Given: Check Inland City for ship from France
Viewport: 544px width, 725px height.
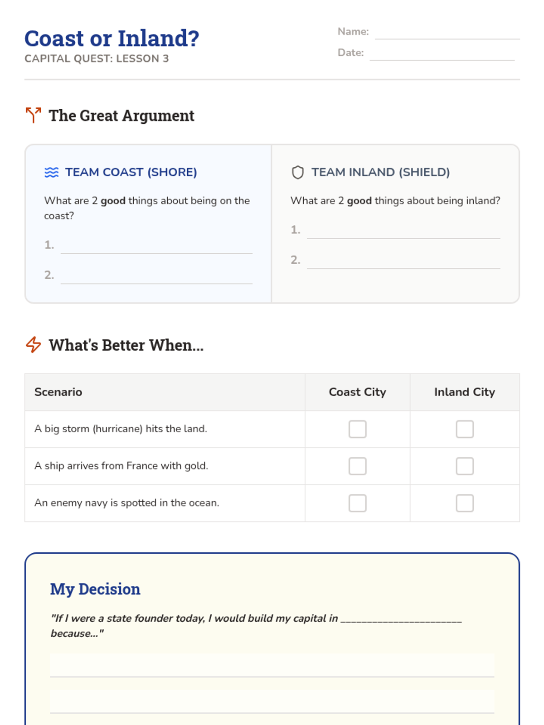Looking at the screenshot, I should (x=465, y=466).
